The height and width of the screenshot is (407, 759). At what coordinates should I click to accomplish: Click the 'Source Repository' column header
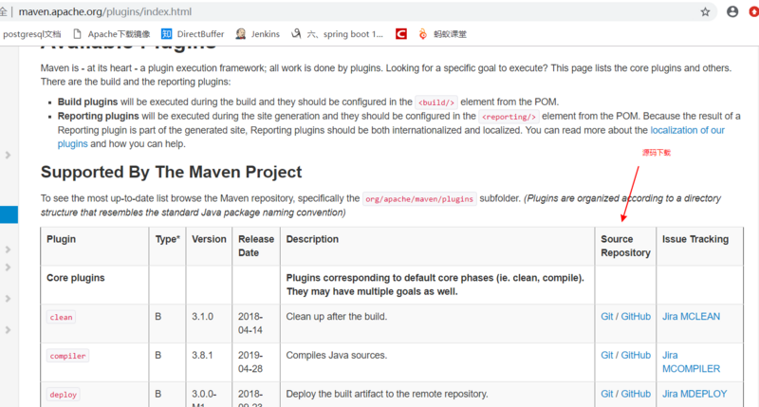(x=625, y=246)
